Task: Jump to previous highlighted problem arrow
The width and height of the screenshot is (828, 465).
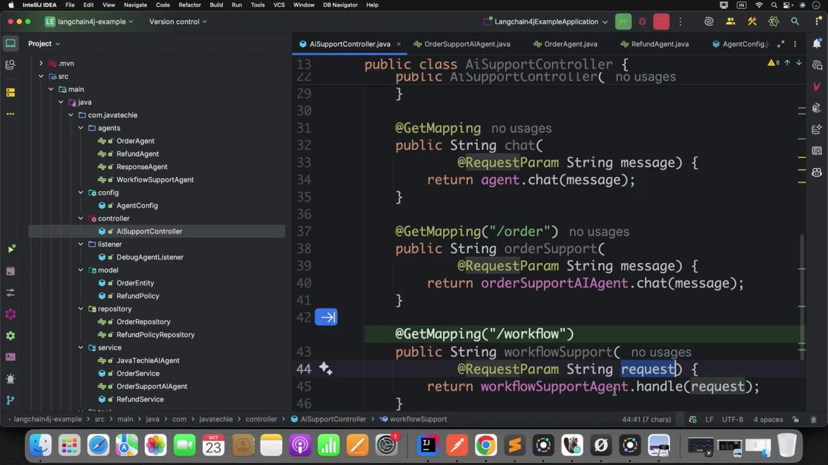Action: 787,63
